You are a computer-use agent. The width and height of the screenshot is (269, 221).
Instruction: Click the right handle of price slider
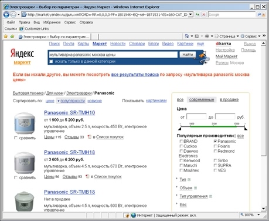(246, 128)
